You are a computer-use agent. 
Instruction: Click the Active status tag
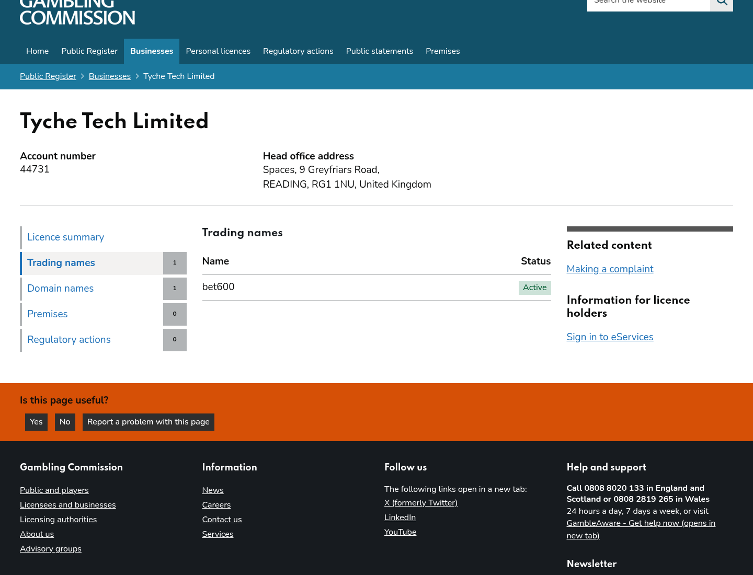[x=535, y=288]
